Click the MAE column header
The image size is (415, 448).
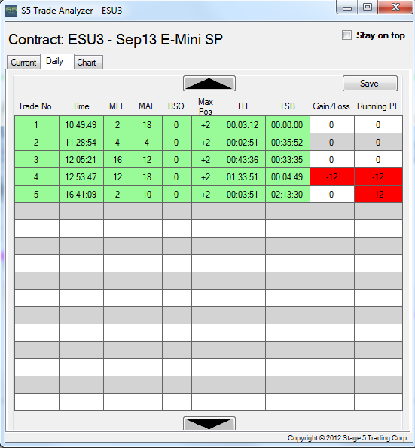[x=147, y=106]
